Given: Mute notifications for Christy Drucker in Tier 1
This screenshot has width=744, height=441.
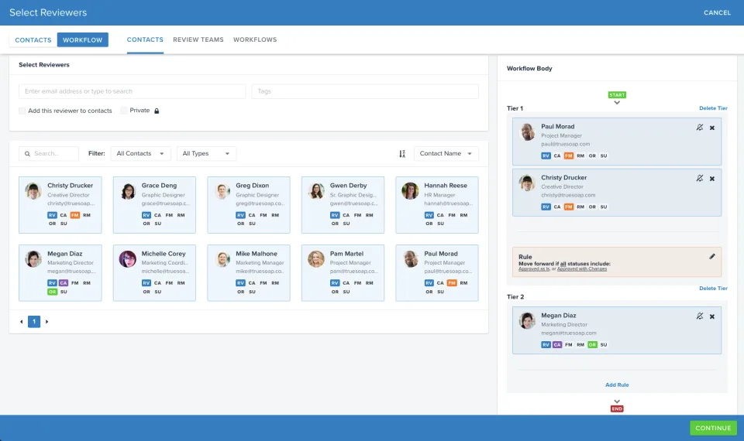Looking at the screenshot, I should tap(699, 179).
